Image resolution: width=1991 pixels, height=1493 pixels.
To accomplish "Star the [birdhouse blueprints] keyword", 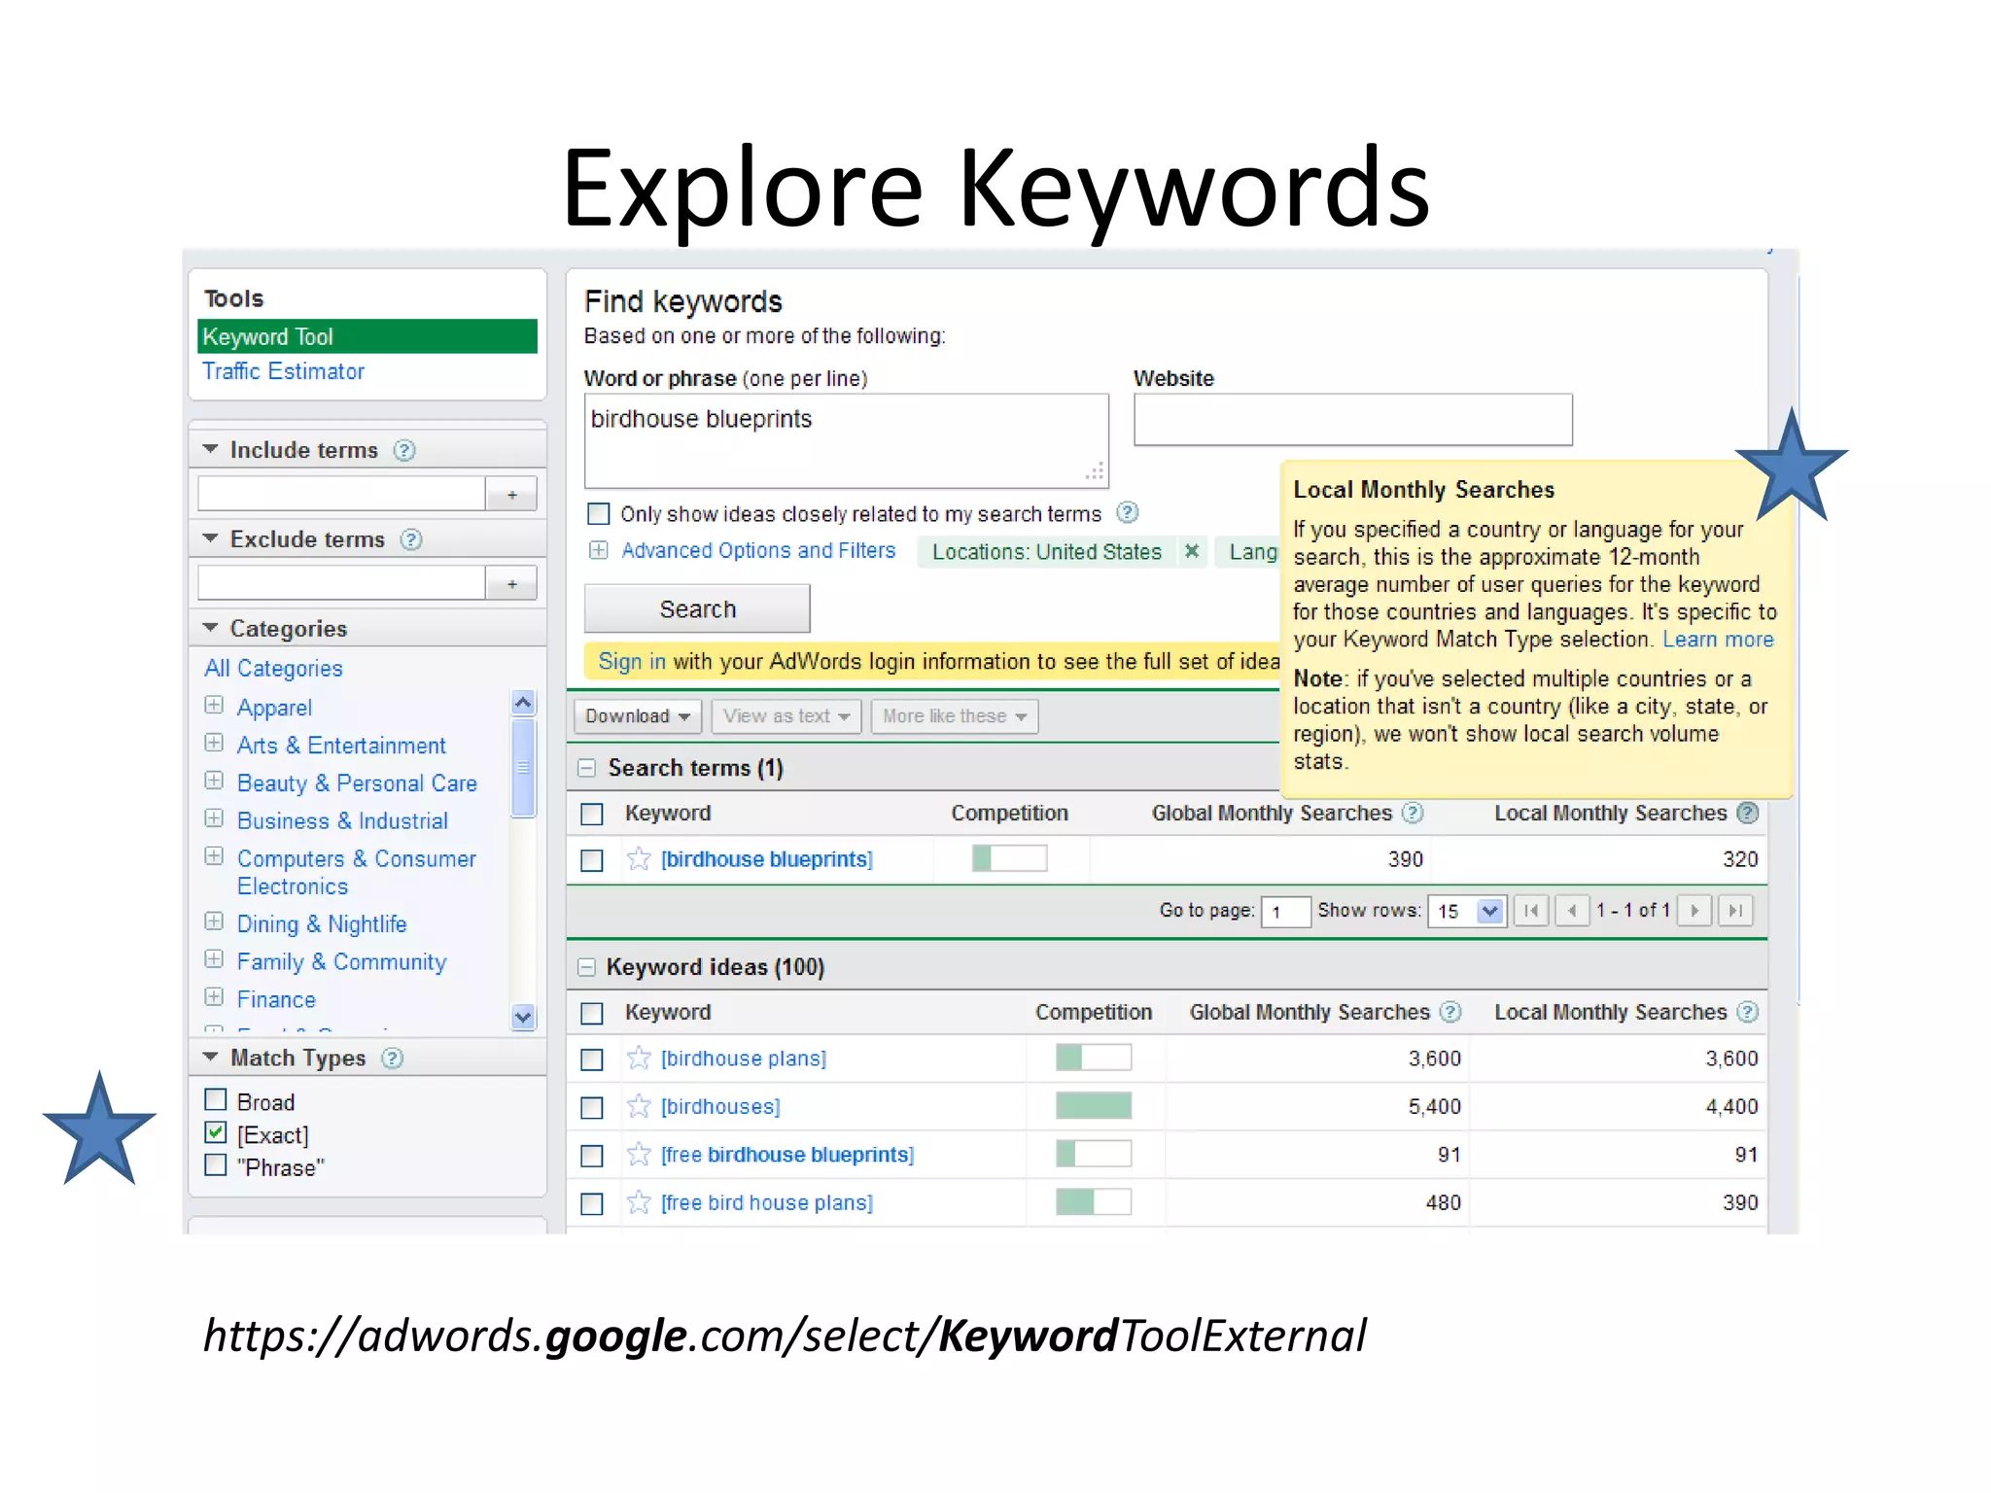I will pos(639,858).
